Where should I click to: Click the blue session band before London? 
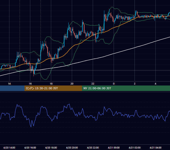(x=12, y=88)
